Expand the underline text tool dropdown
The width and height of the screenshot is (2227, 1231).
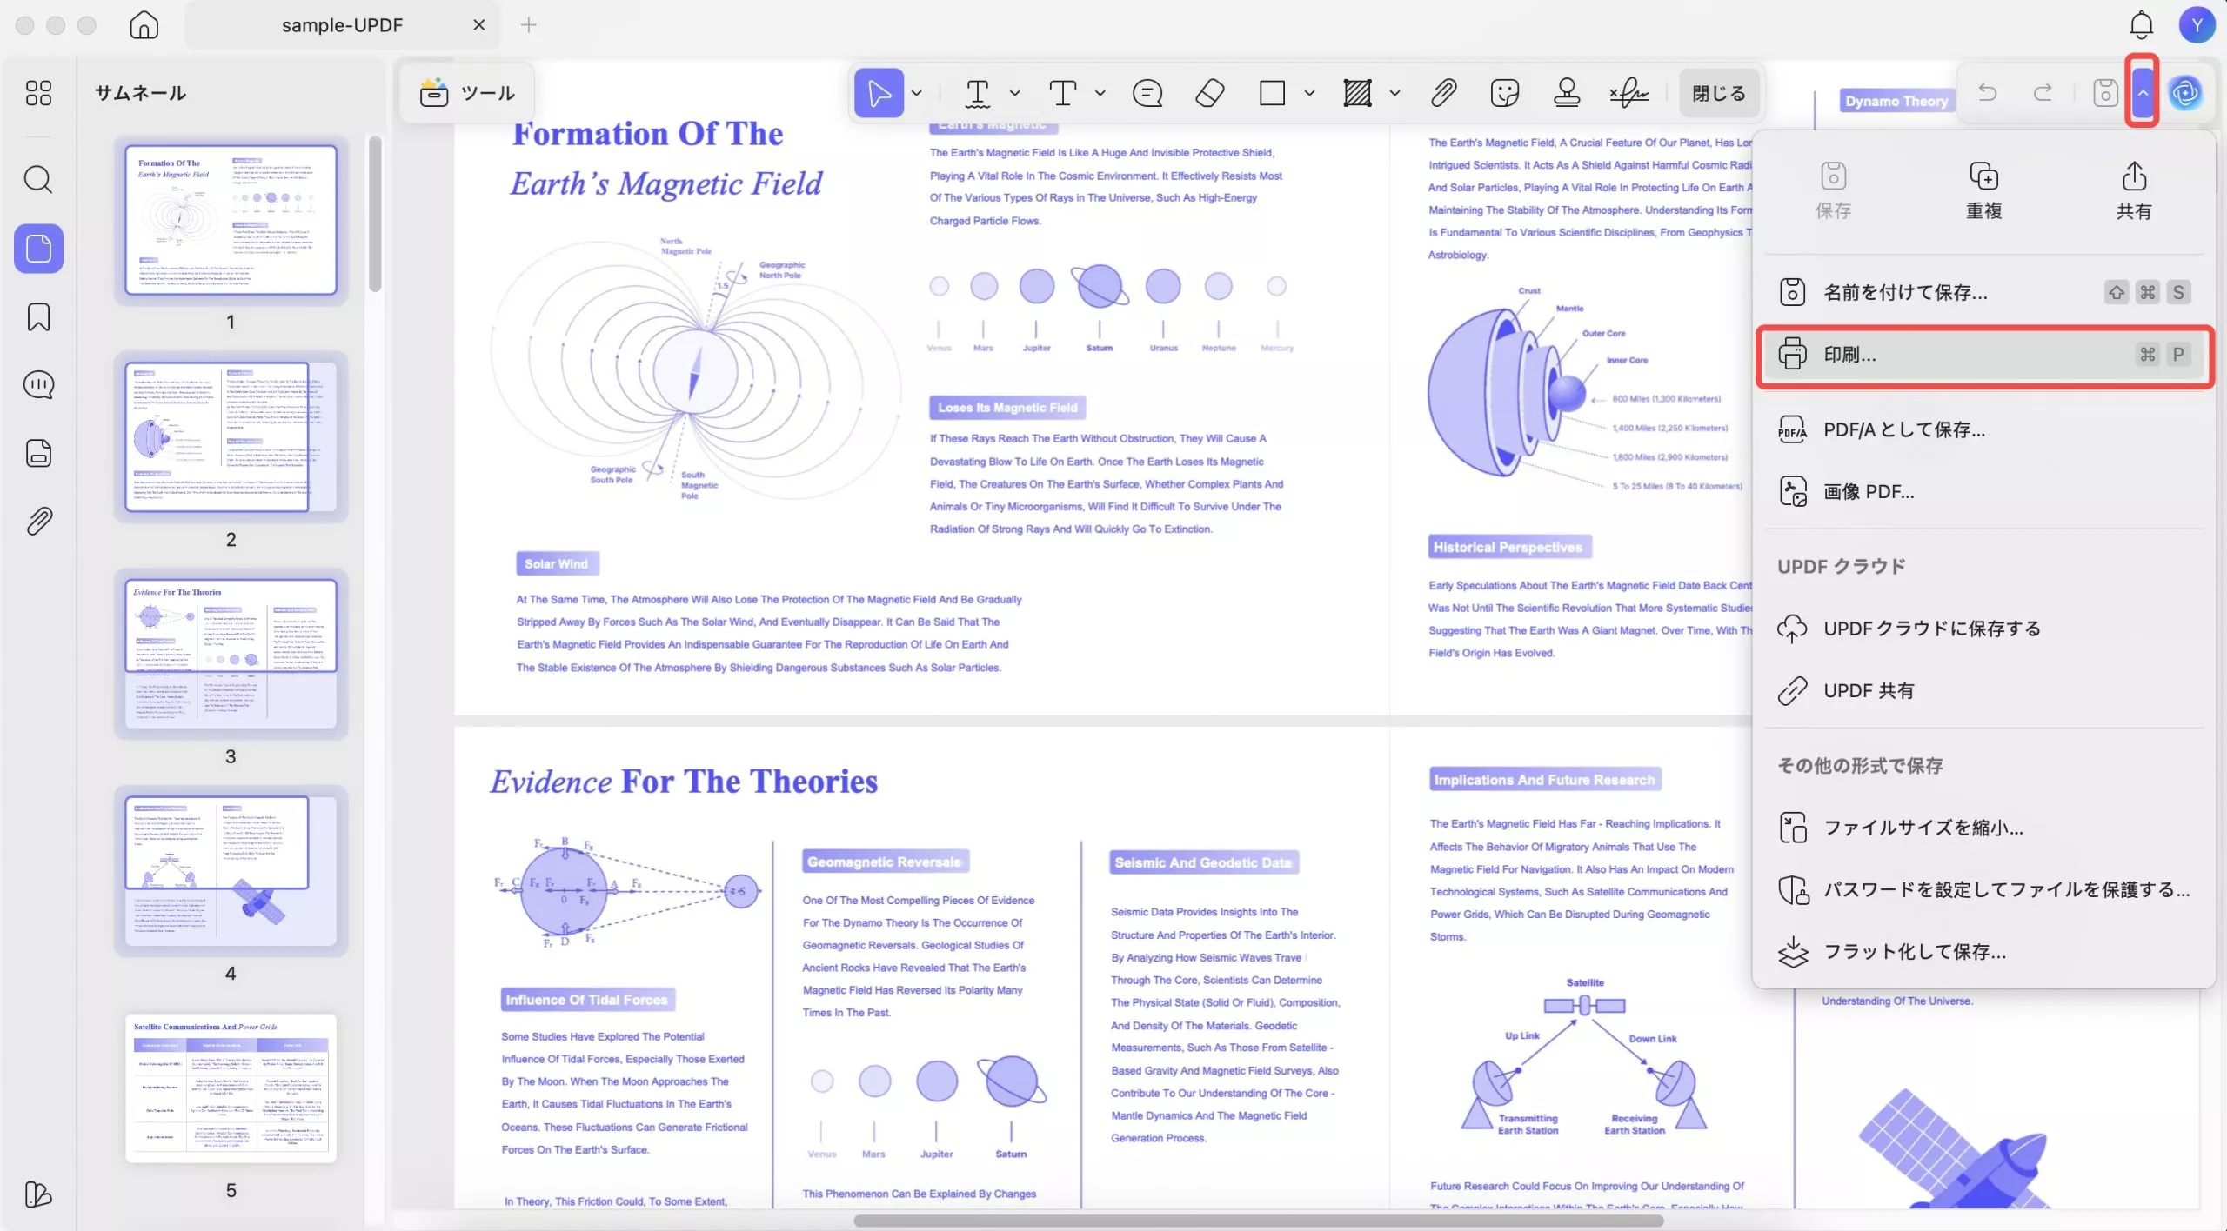[1014, 93]
